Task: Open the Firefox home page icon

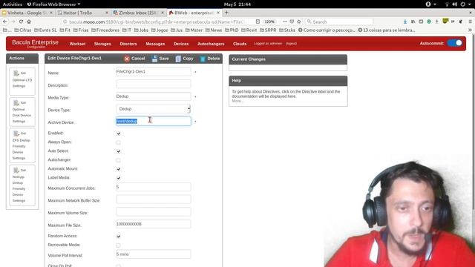Action: click(x=29, y=22)
